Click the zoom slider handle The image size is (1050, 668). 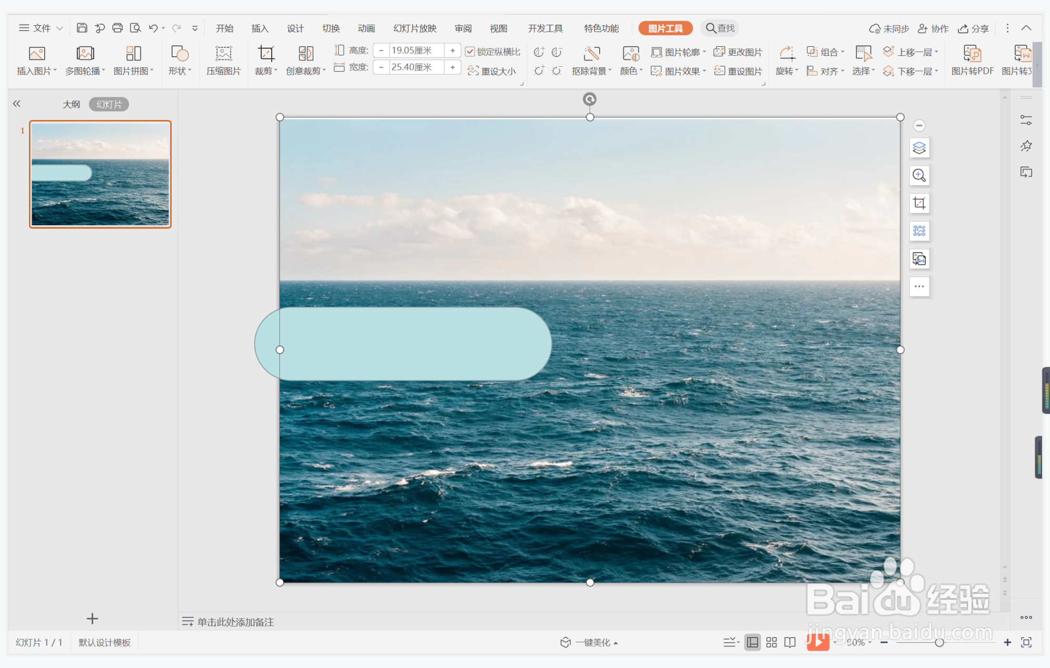point(939,642)
